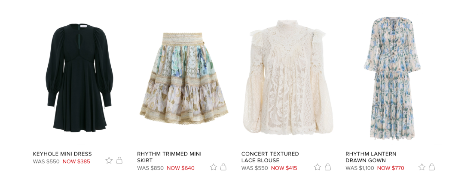
Task: Click the NOW $415 sale price
Action: (284, 168)
